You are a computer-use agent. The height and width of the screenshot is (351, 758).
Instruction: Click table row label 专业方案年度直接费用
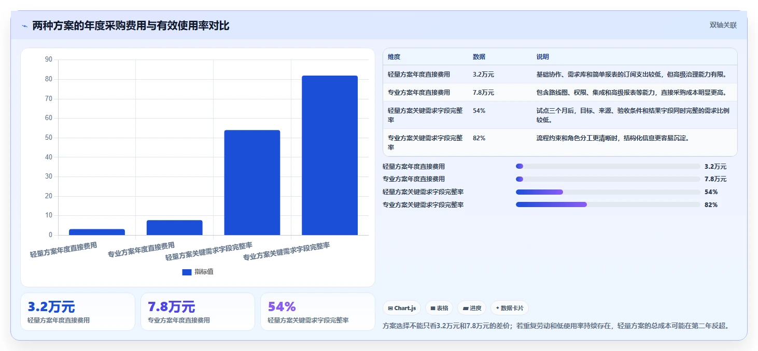tap(419, 93)
